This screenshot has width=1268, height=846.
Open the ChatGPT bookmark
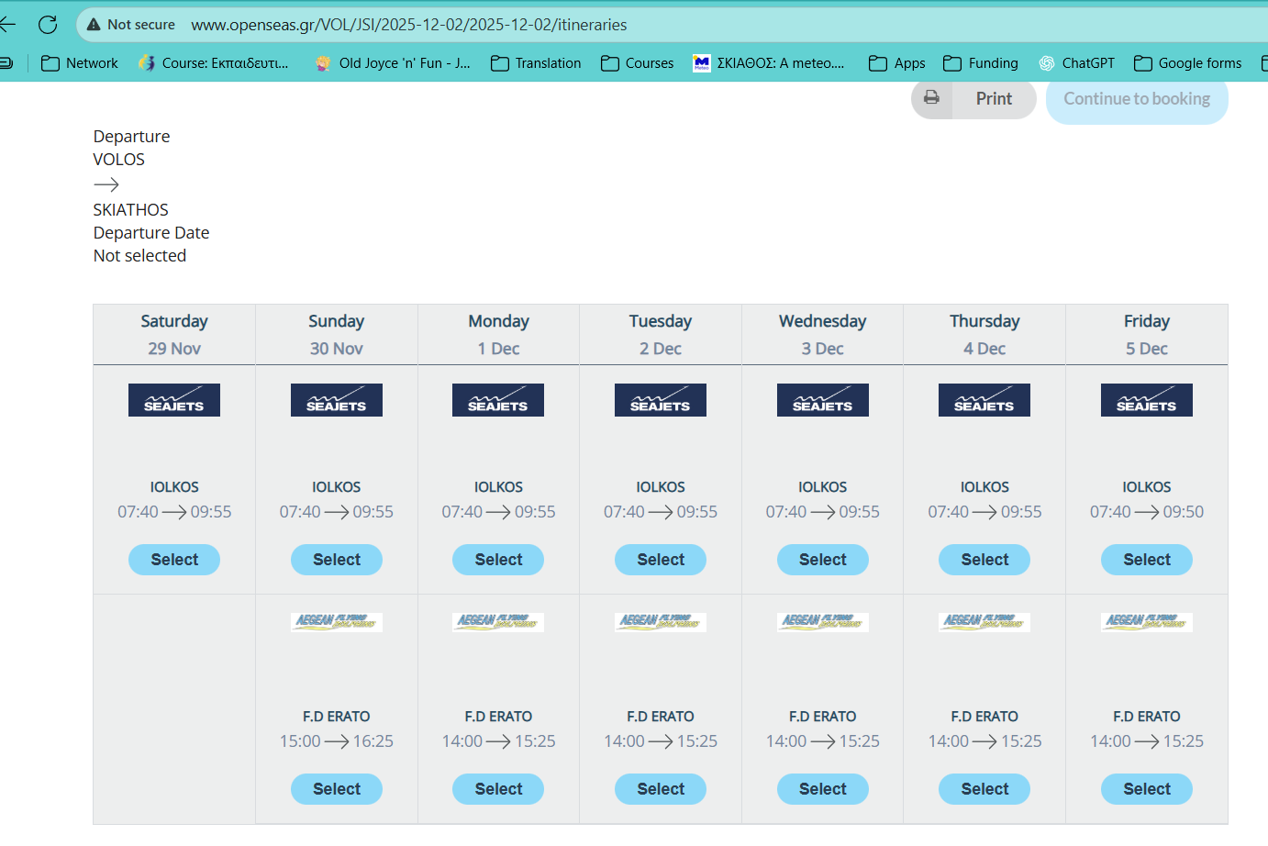click(x=1076, y=63)
